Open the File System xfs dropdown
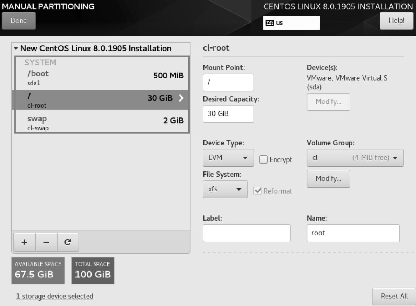The height and width of the screenshot is (306, 416). coord(225,189)
